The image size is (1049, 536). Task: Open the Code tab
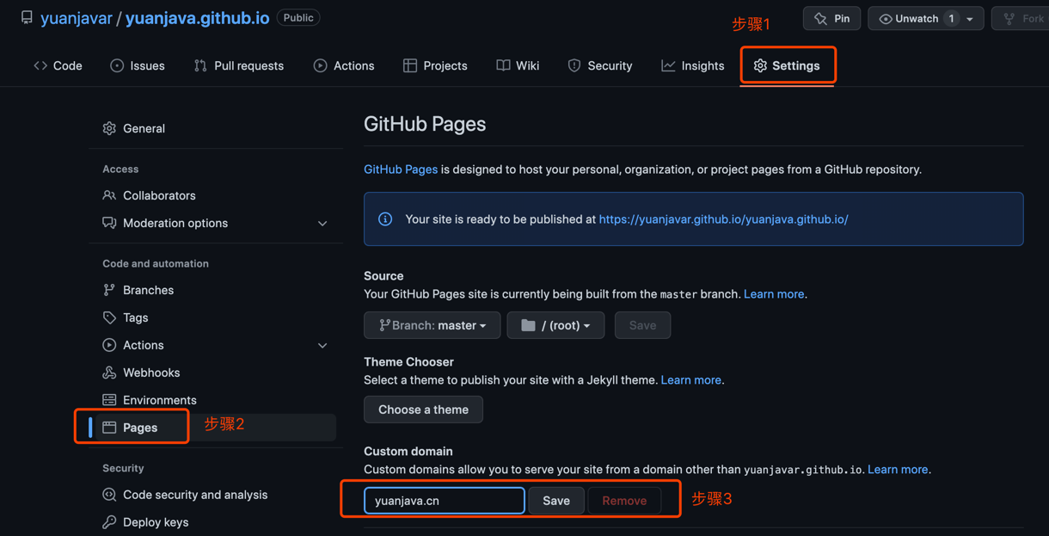click(58, 65)
